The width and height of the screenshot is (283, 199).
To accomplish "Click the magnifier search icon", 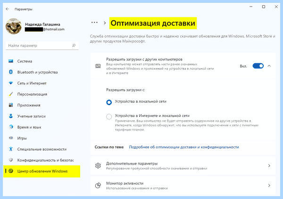I will (74, 45).
